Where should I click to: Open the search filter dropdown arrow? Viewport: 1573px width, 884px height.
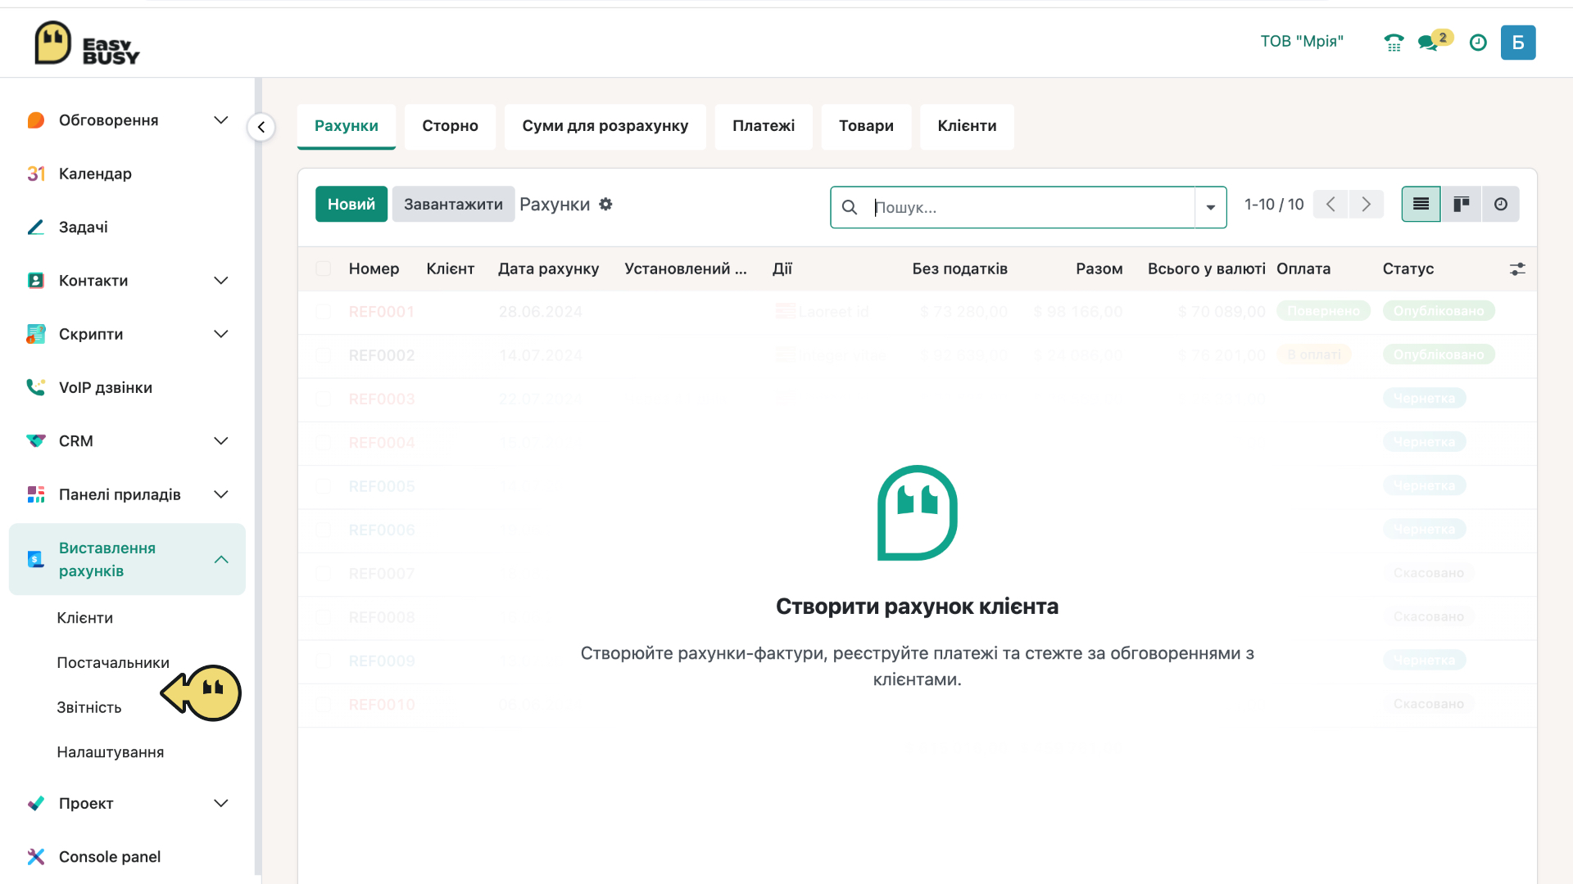tap(1210, 207)
